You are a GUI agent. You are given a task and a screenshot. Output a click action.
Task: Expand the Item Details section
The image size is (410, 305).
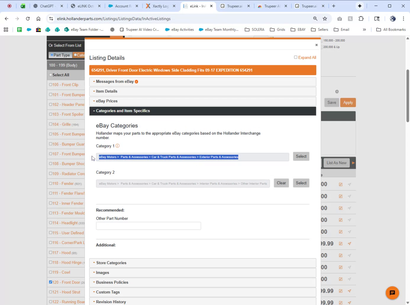[x=203, y=91]
